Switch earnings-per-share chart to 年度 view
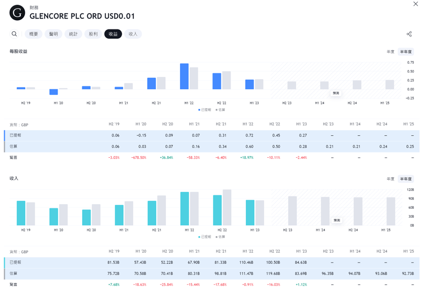 [390, 52]
